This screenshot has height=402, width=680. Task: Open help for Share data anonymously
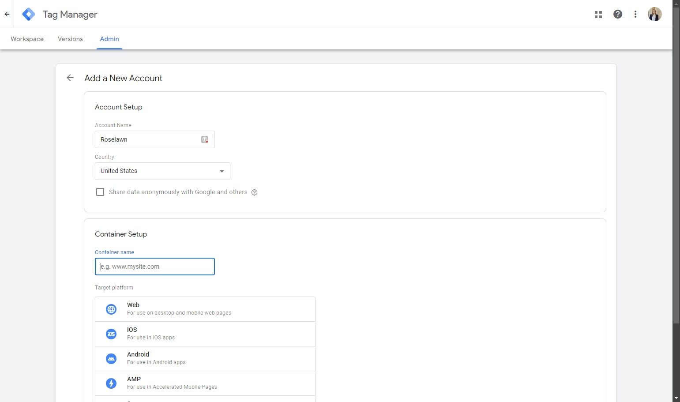click(254, 192)
